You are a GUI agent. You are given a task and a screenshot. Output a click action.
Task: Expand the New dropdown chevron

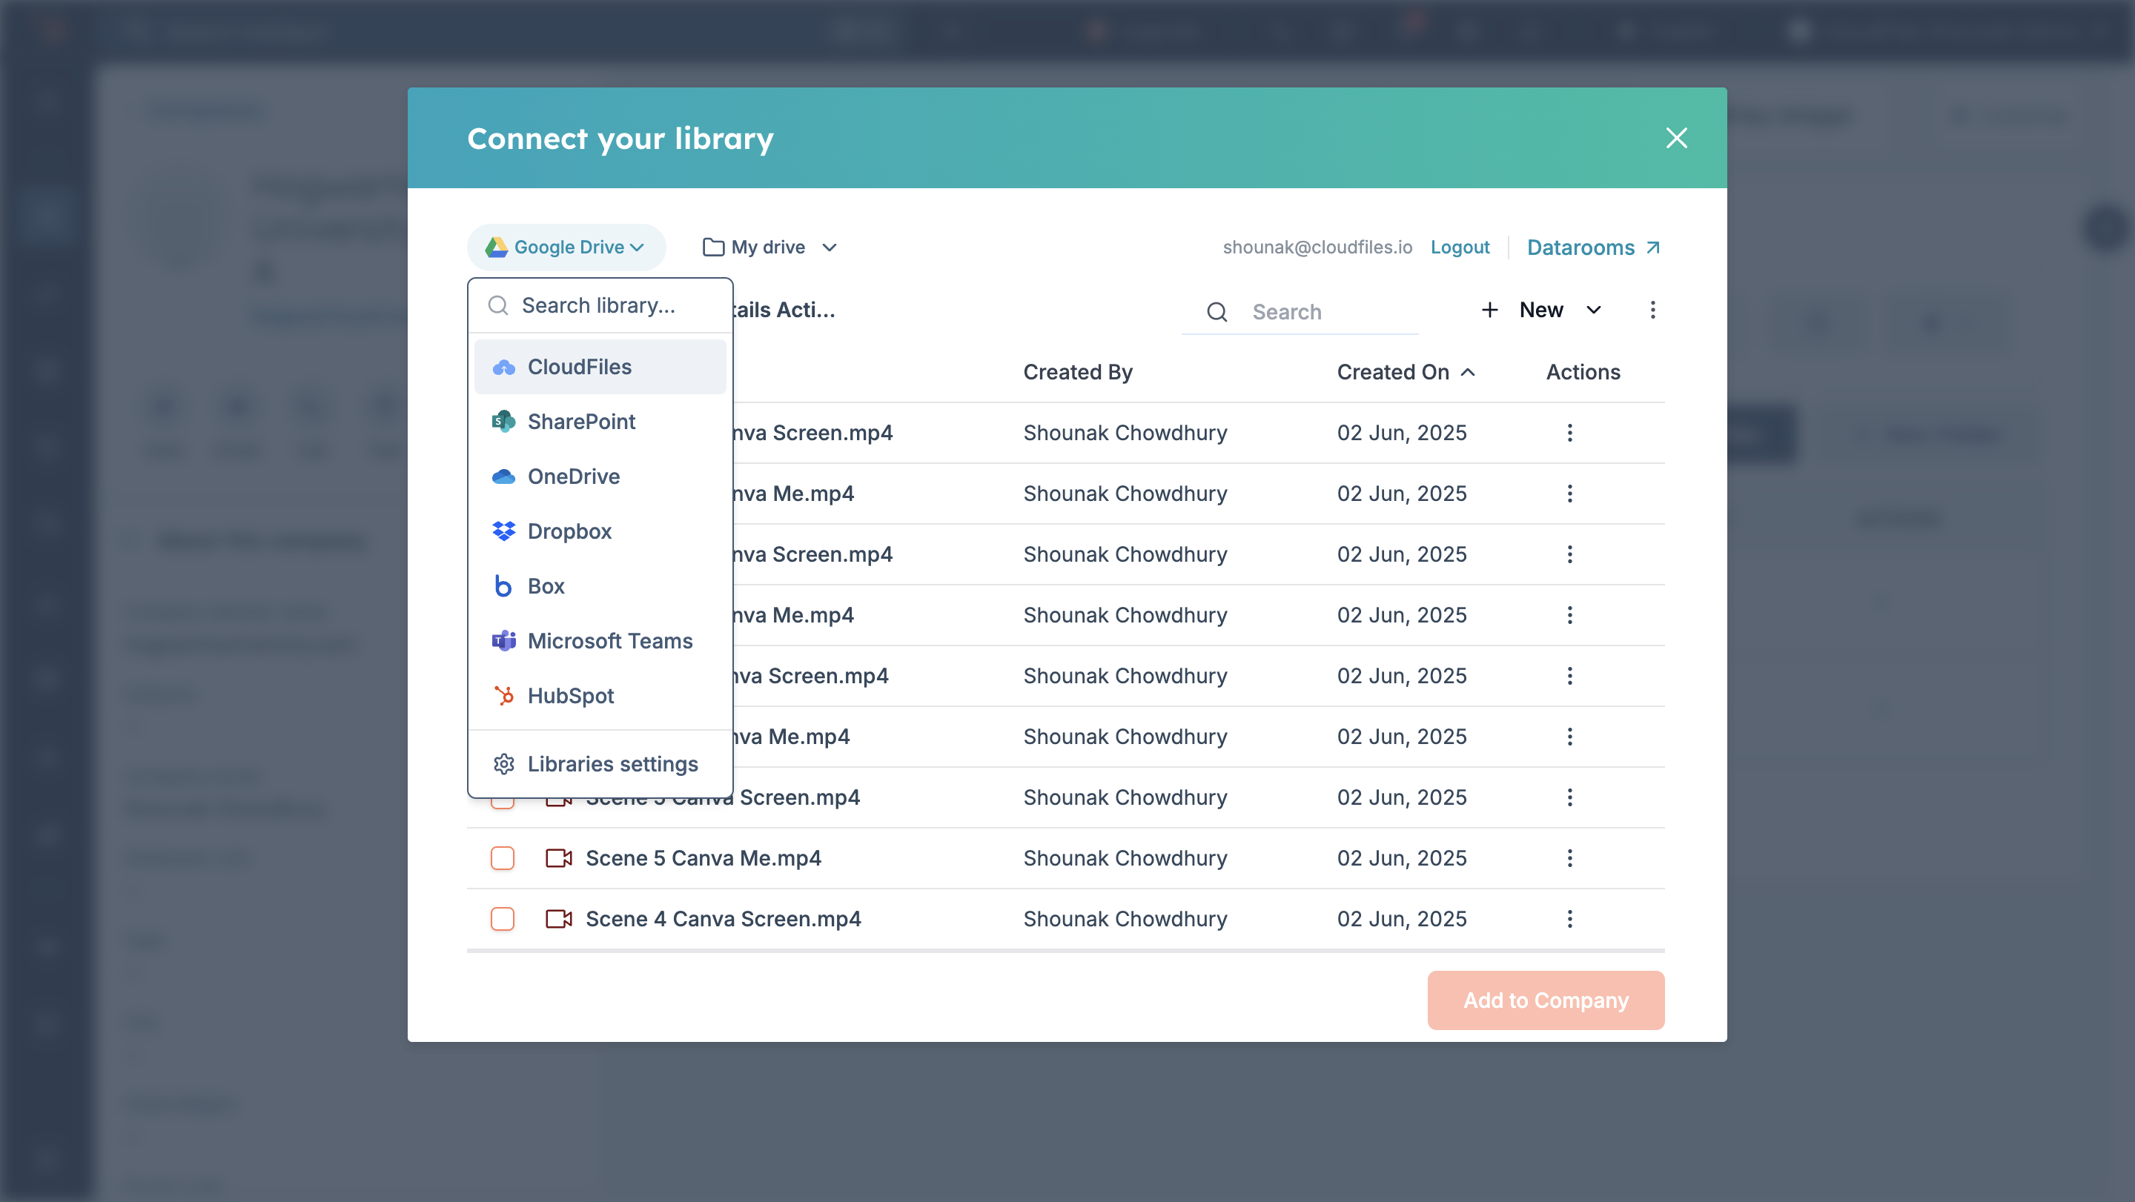pyautogui.click(x=1593, y=310)
